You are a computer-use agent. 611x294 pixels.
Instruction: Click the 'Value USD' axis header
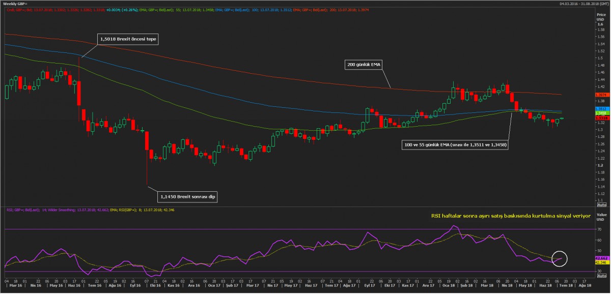601,217
